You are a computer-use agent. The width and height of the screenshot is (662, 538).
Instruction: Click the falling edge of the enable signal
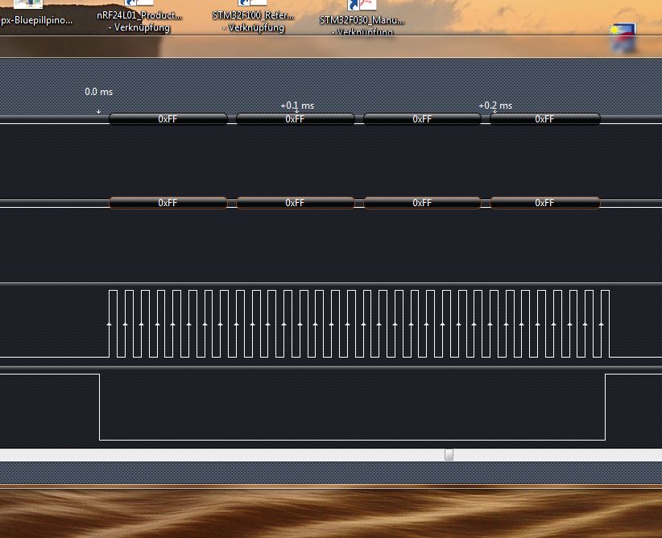click(x=100, y=407)
